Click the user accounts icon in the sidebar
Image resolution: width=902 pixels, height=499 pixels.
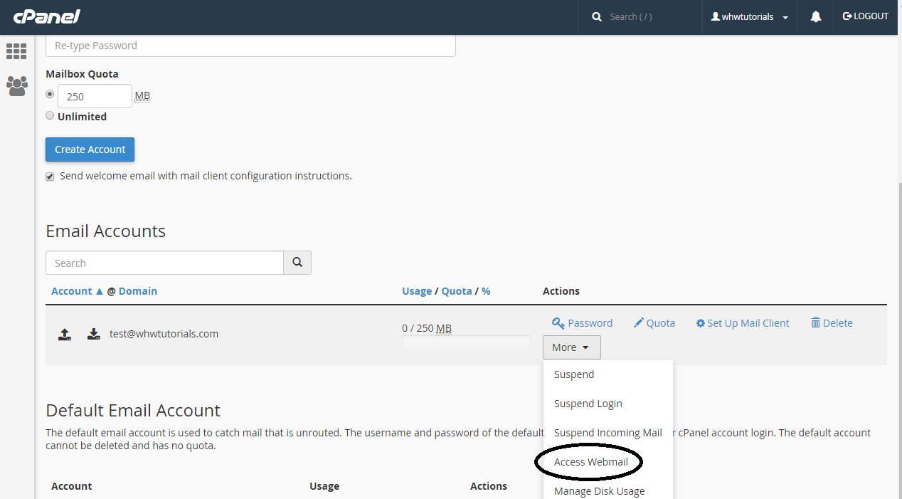pyautogui.click(x=16, y=85)
